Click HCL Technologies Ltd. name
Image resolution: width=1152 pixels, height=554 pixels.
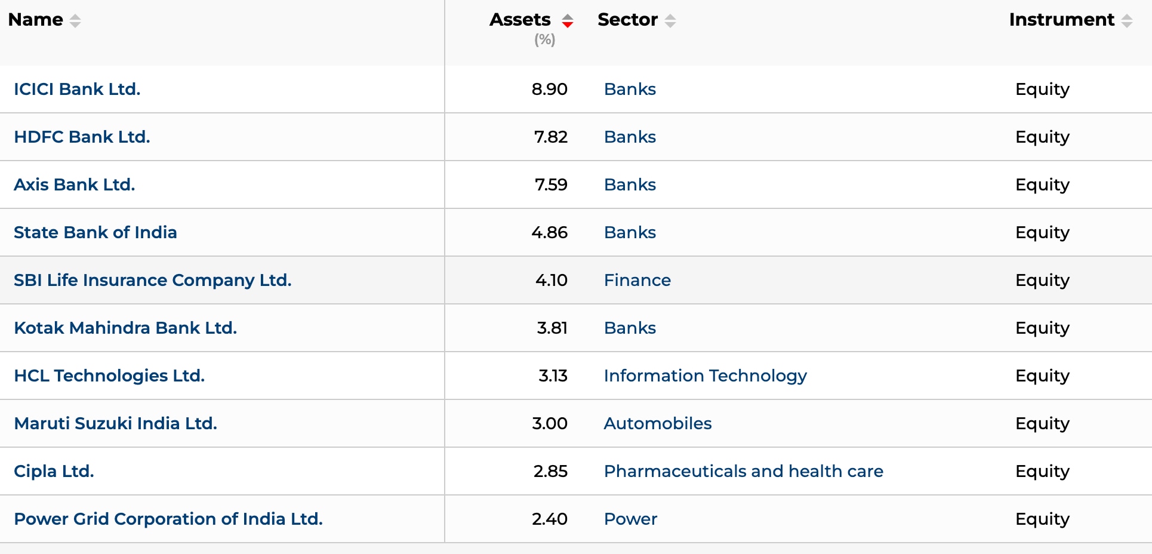(x=109, y=376)
